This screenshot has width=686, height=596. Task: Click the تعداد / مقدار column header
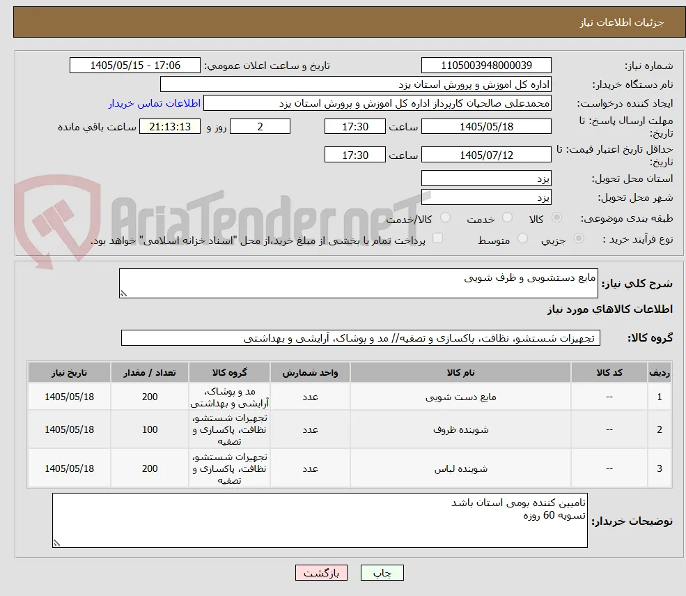click(x=150, y=373)
